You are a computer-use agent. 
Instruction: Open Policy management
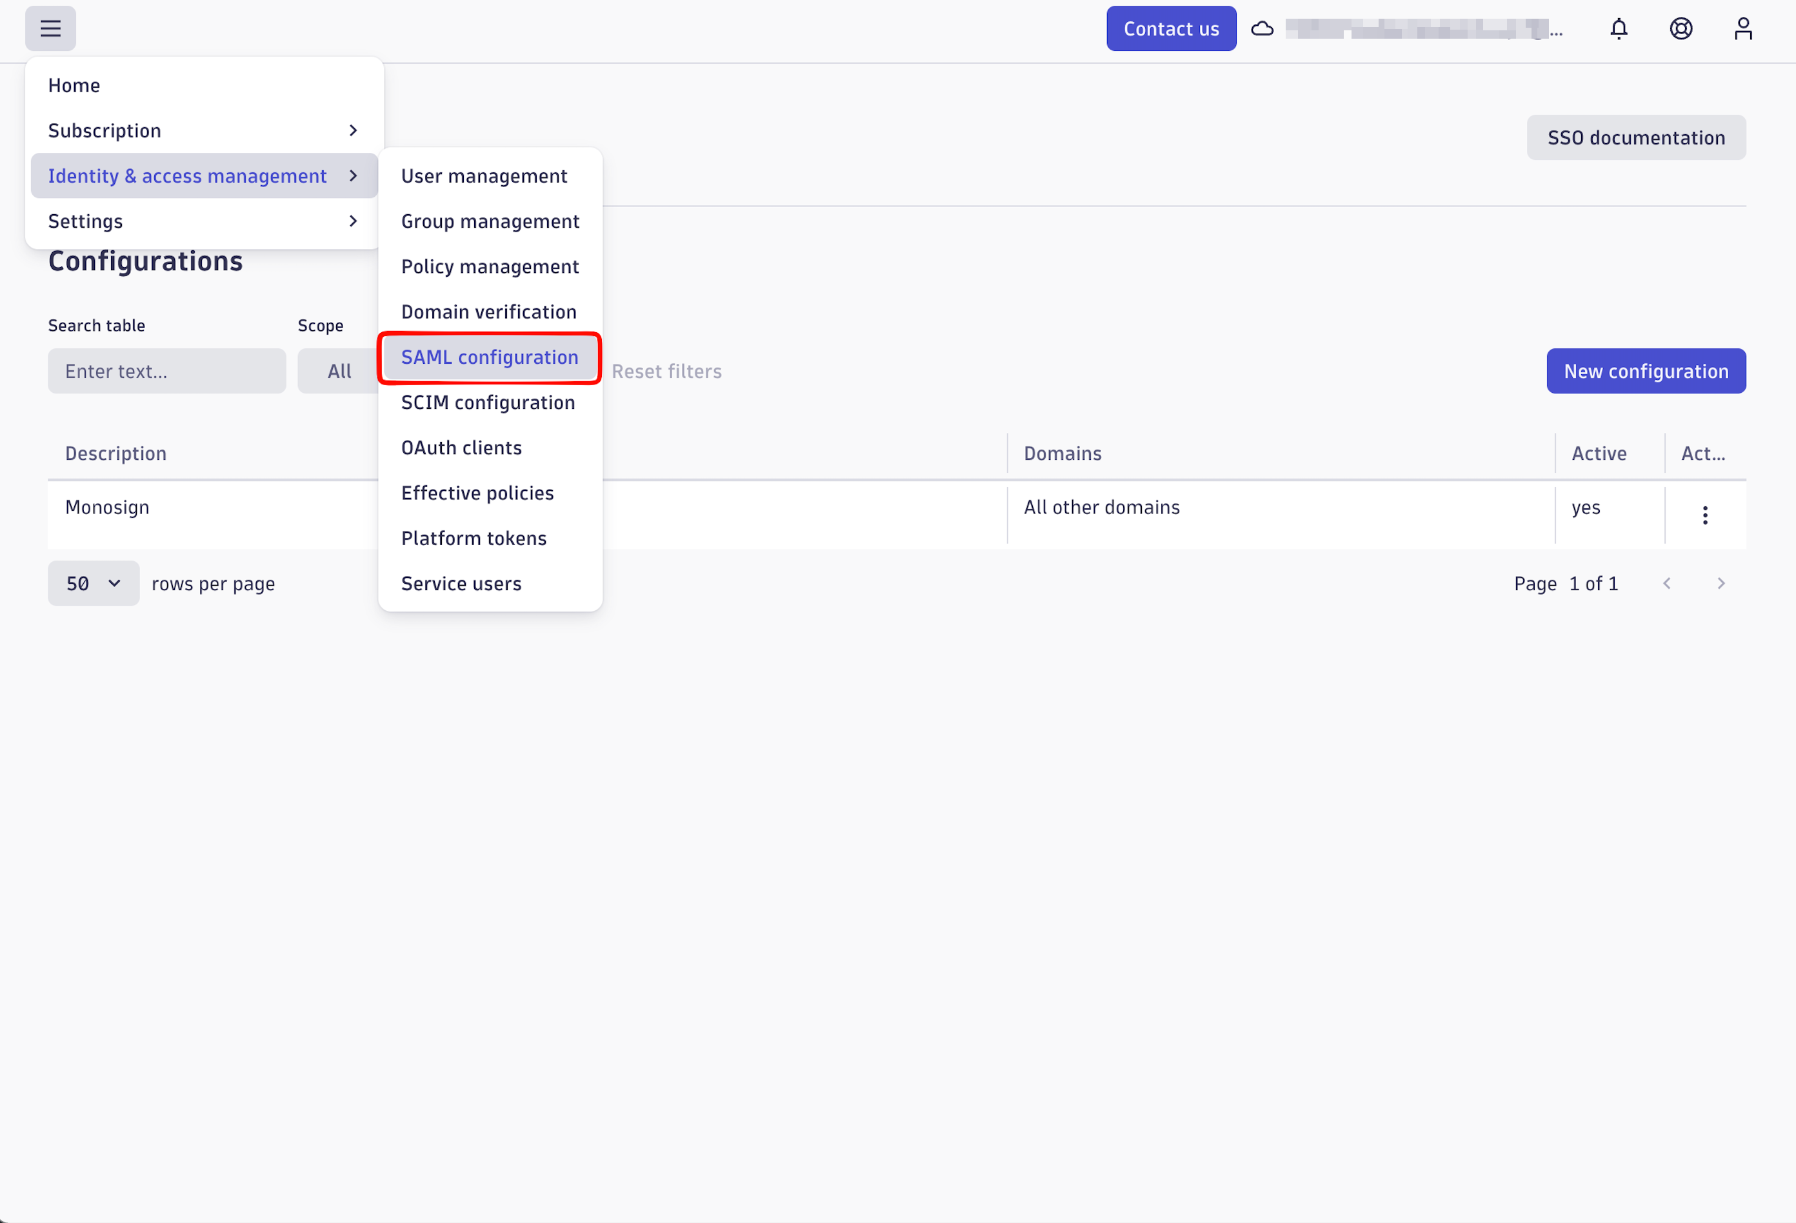pos(490,266)
